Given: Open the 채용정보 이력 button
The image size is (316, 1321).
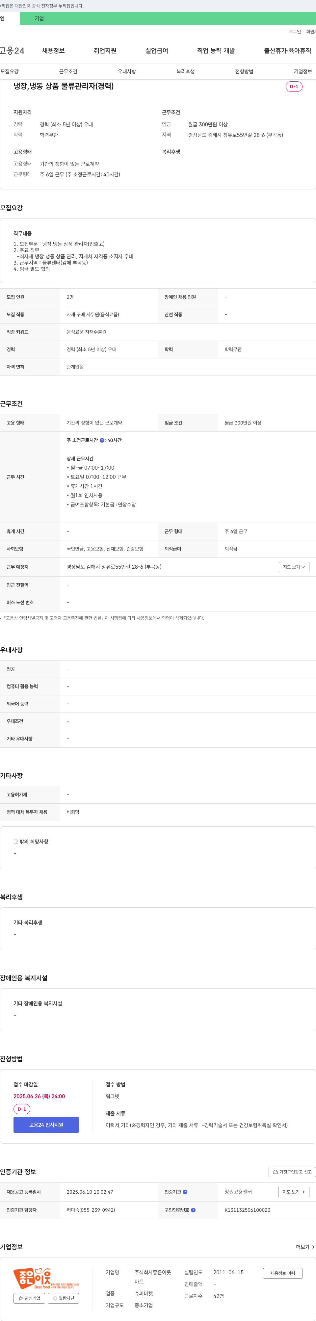Looking at the screenshot, I should 283,1273.
